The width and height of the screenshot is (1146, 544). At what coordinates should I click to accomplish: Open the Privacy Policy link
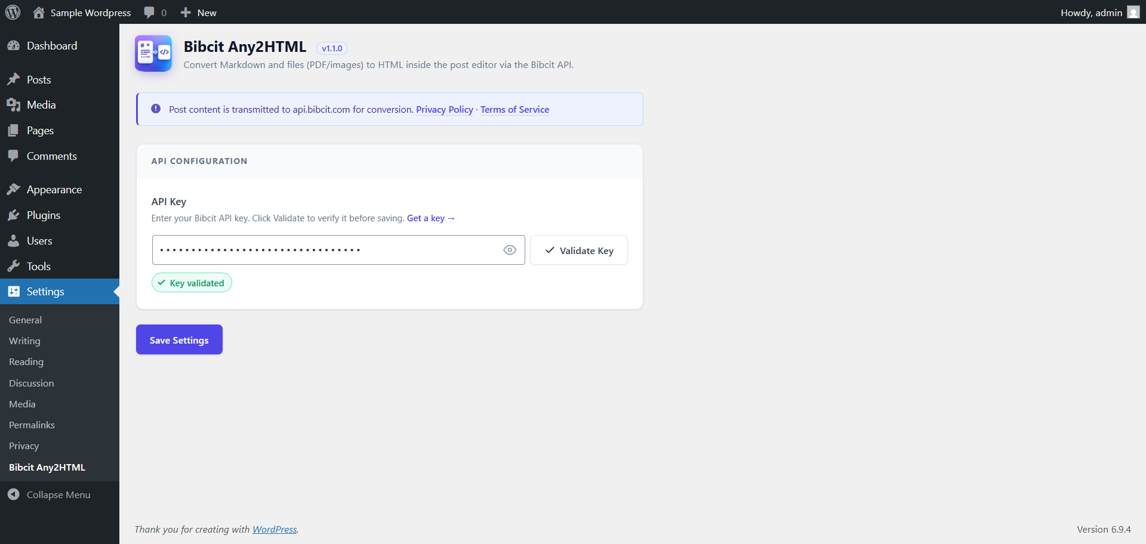point(445,110)
